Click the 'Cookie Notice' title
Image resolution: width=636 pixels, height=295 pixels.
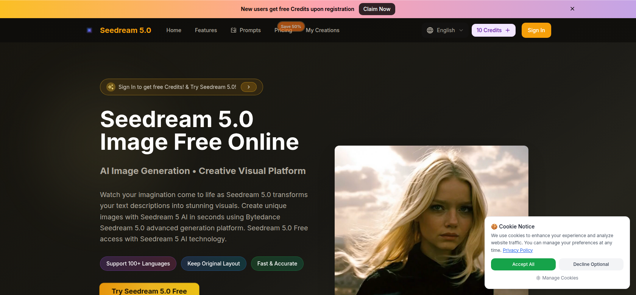tap(517, 227)
